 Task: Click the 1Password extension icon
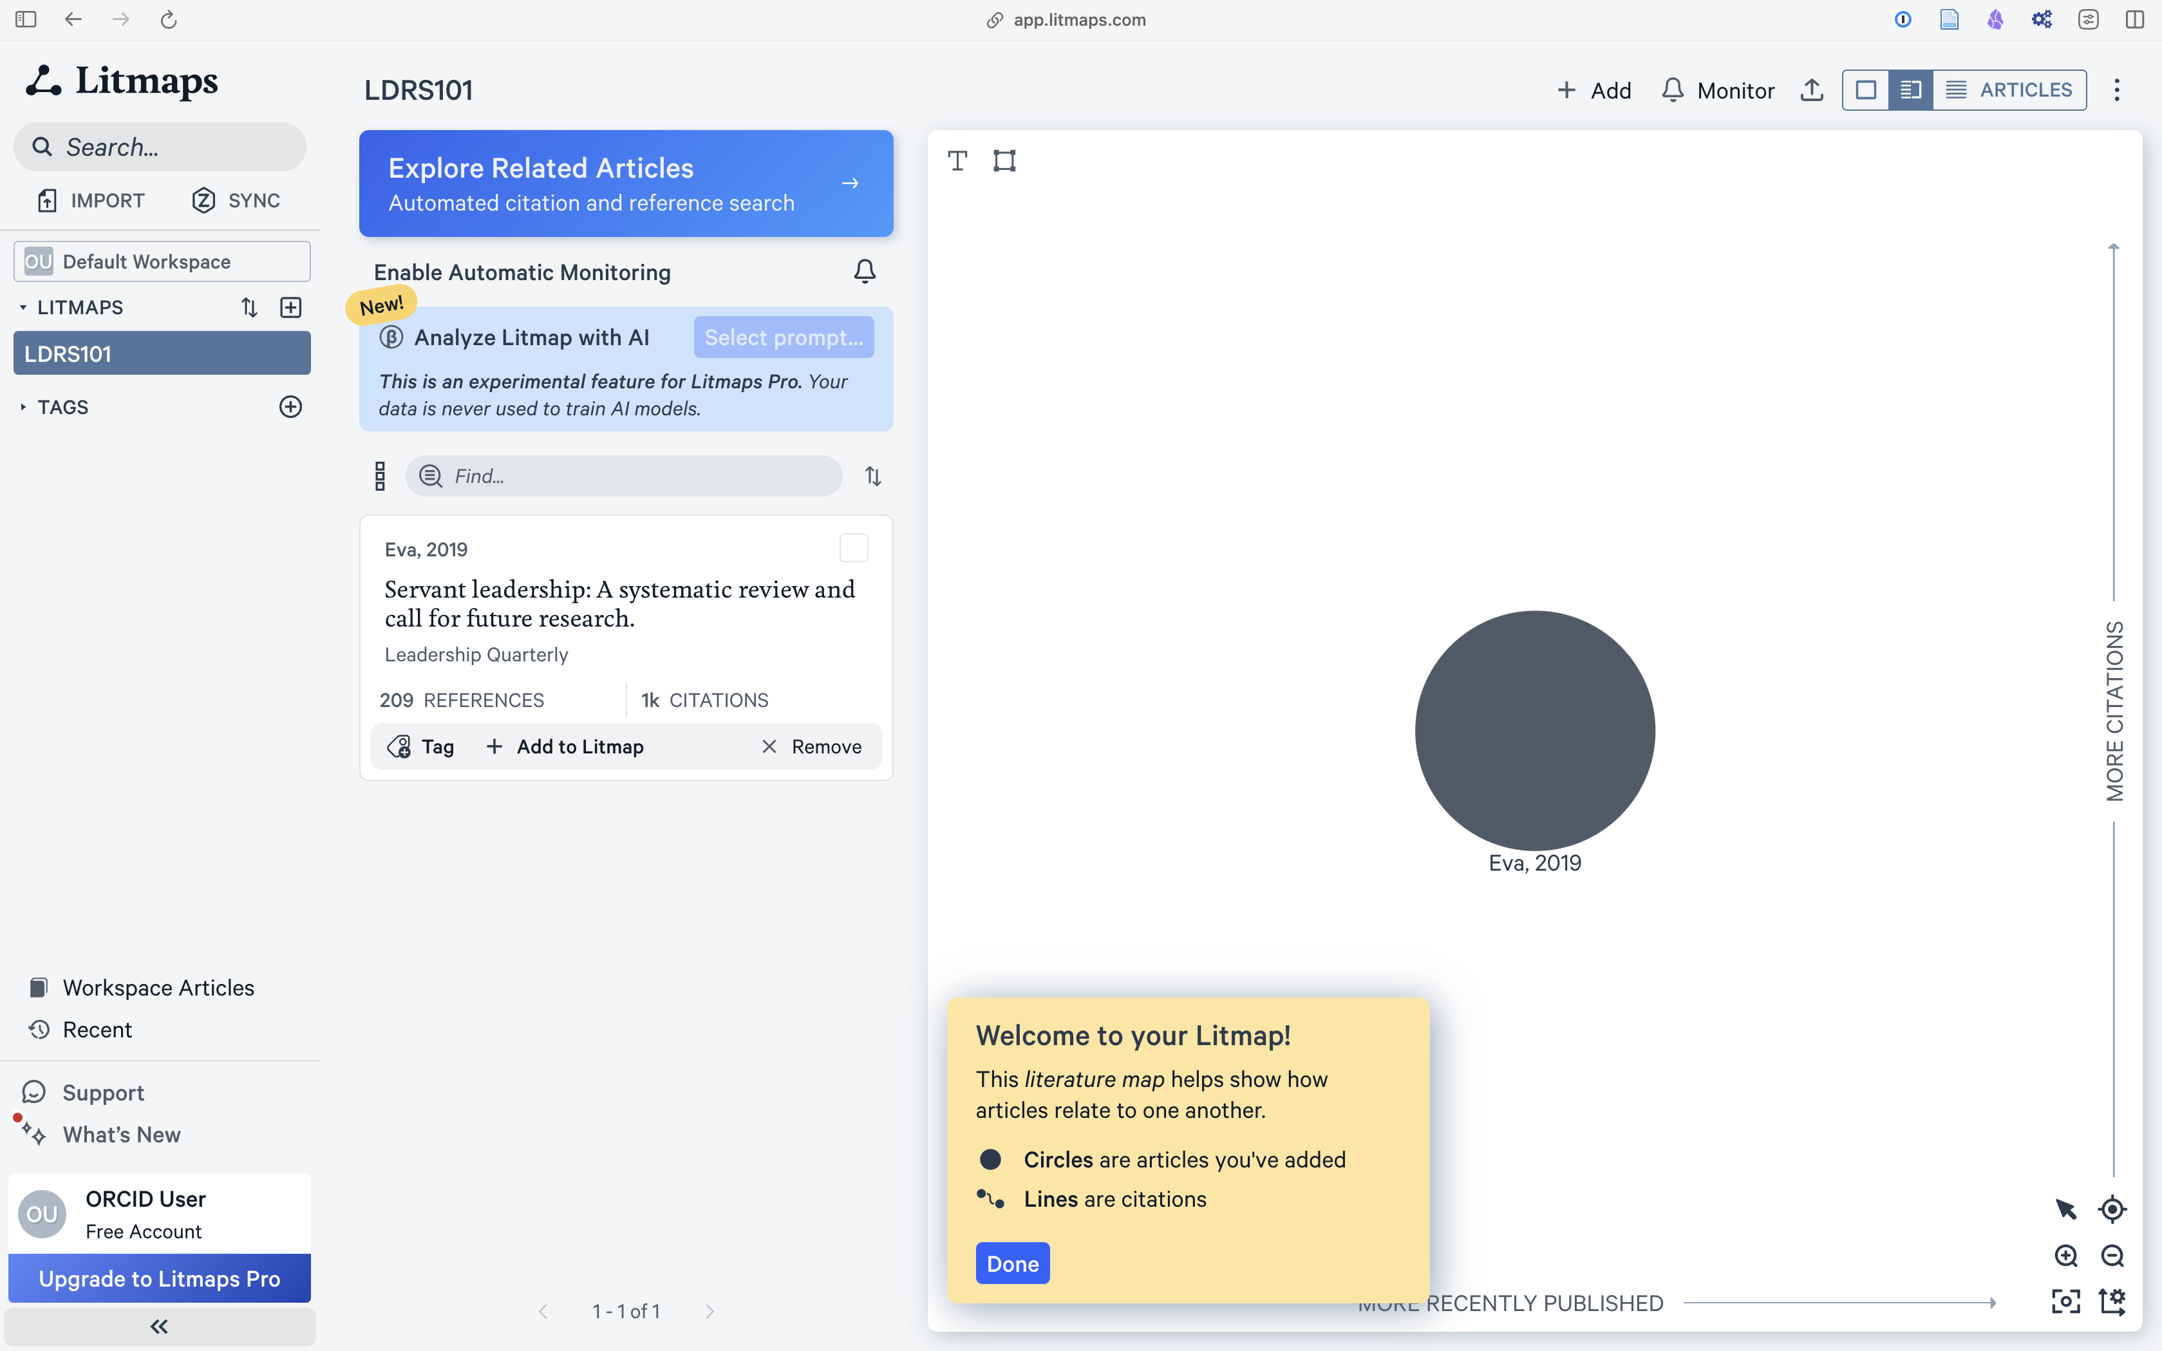tap(1903, 19)
